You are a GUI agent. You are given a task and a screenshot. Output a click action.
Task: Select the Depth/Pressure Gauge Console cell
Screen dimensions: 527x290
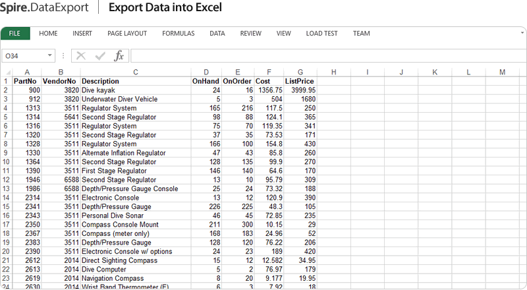[136, 188]
